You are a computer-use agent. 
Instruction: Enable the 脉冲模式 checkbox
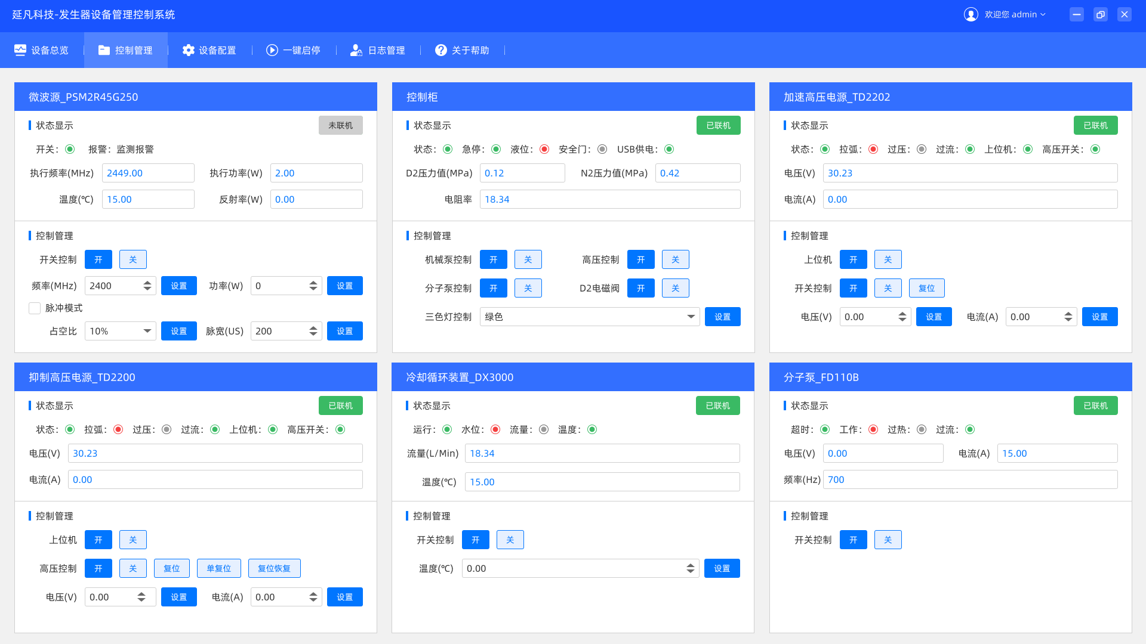pyautogui.click(x=35, y=308)
